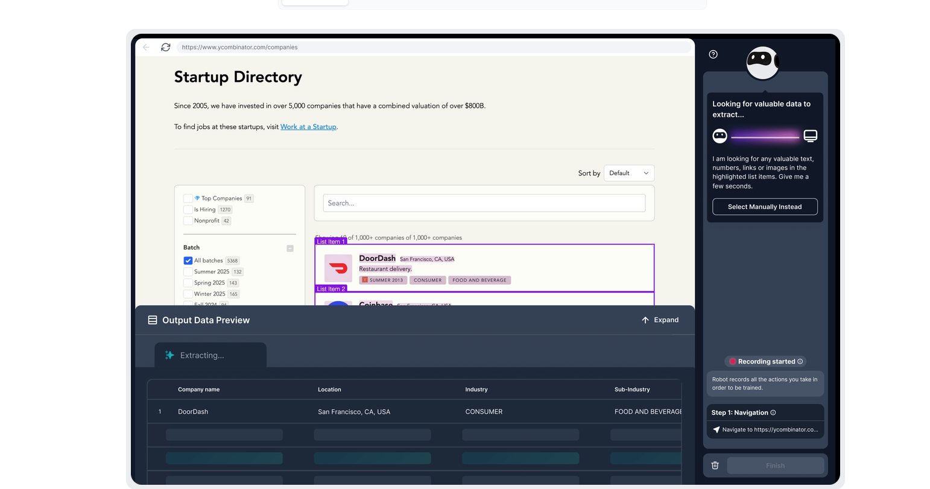Viewport: 930px width, 489px height.
Task: Focus the company Search field
Action: pos(484,203)
